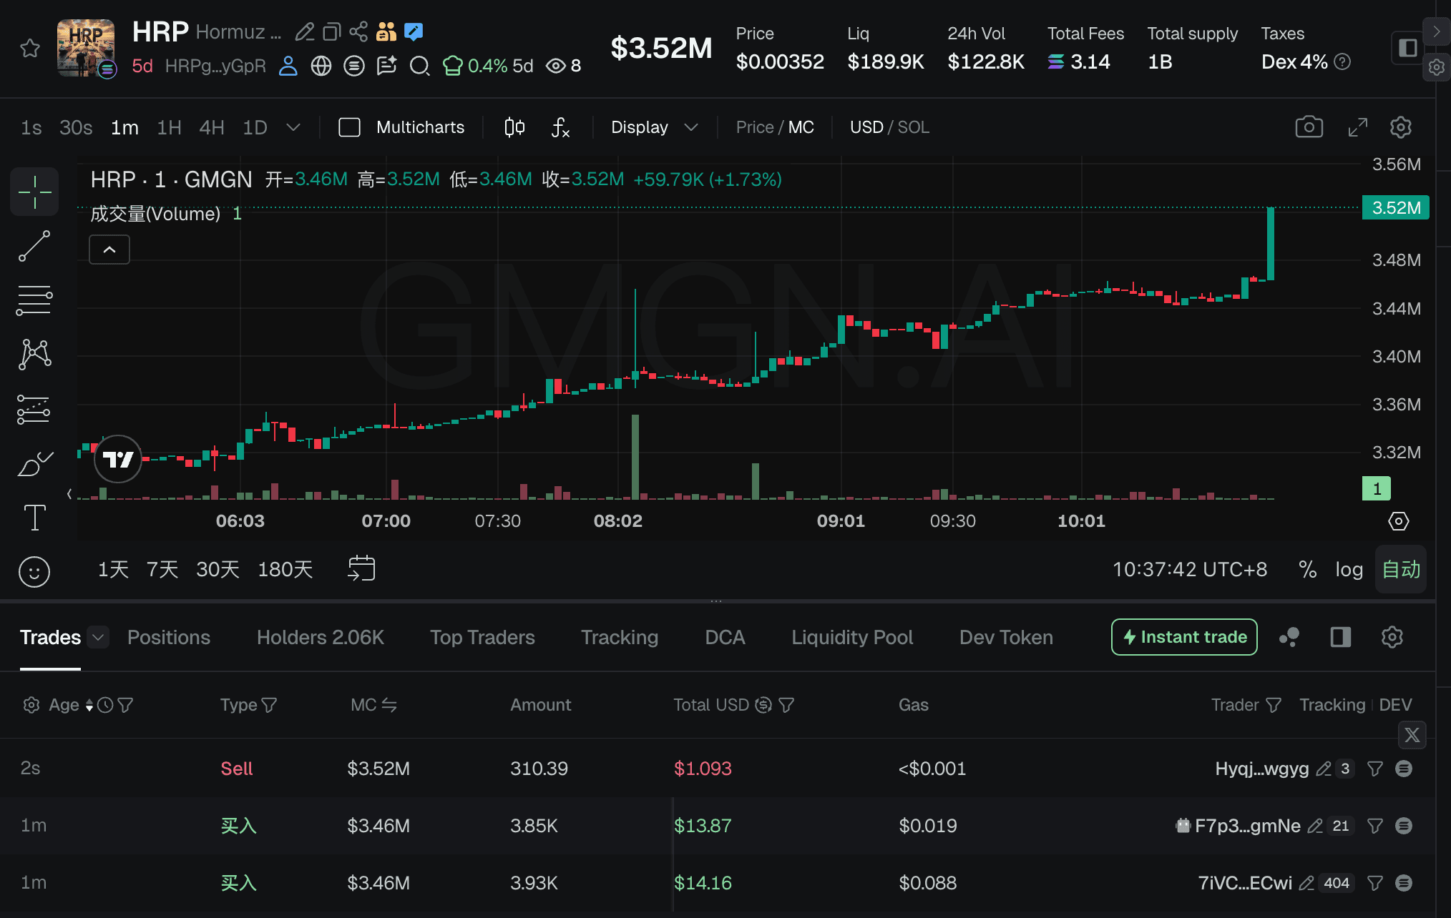Viewport: 1451px width, 918px height.
Task: Switch currency between USD and SOL
Action: (x=889, y=127)
